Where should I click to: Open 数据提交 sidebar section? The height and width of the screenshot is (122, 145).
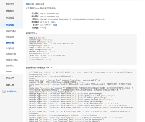10,11
